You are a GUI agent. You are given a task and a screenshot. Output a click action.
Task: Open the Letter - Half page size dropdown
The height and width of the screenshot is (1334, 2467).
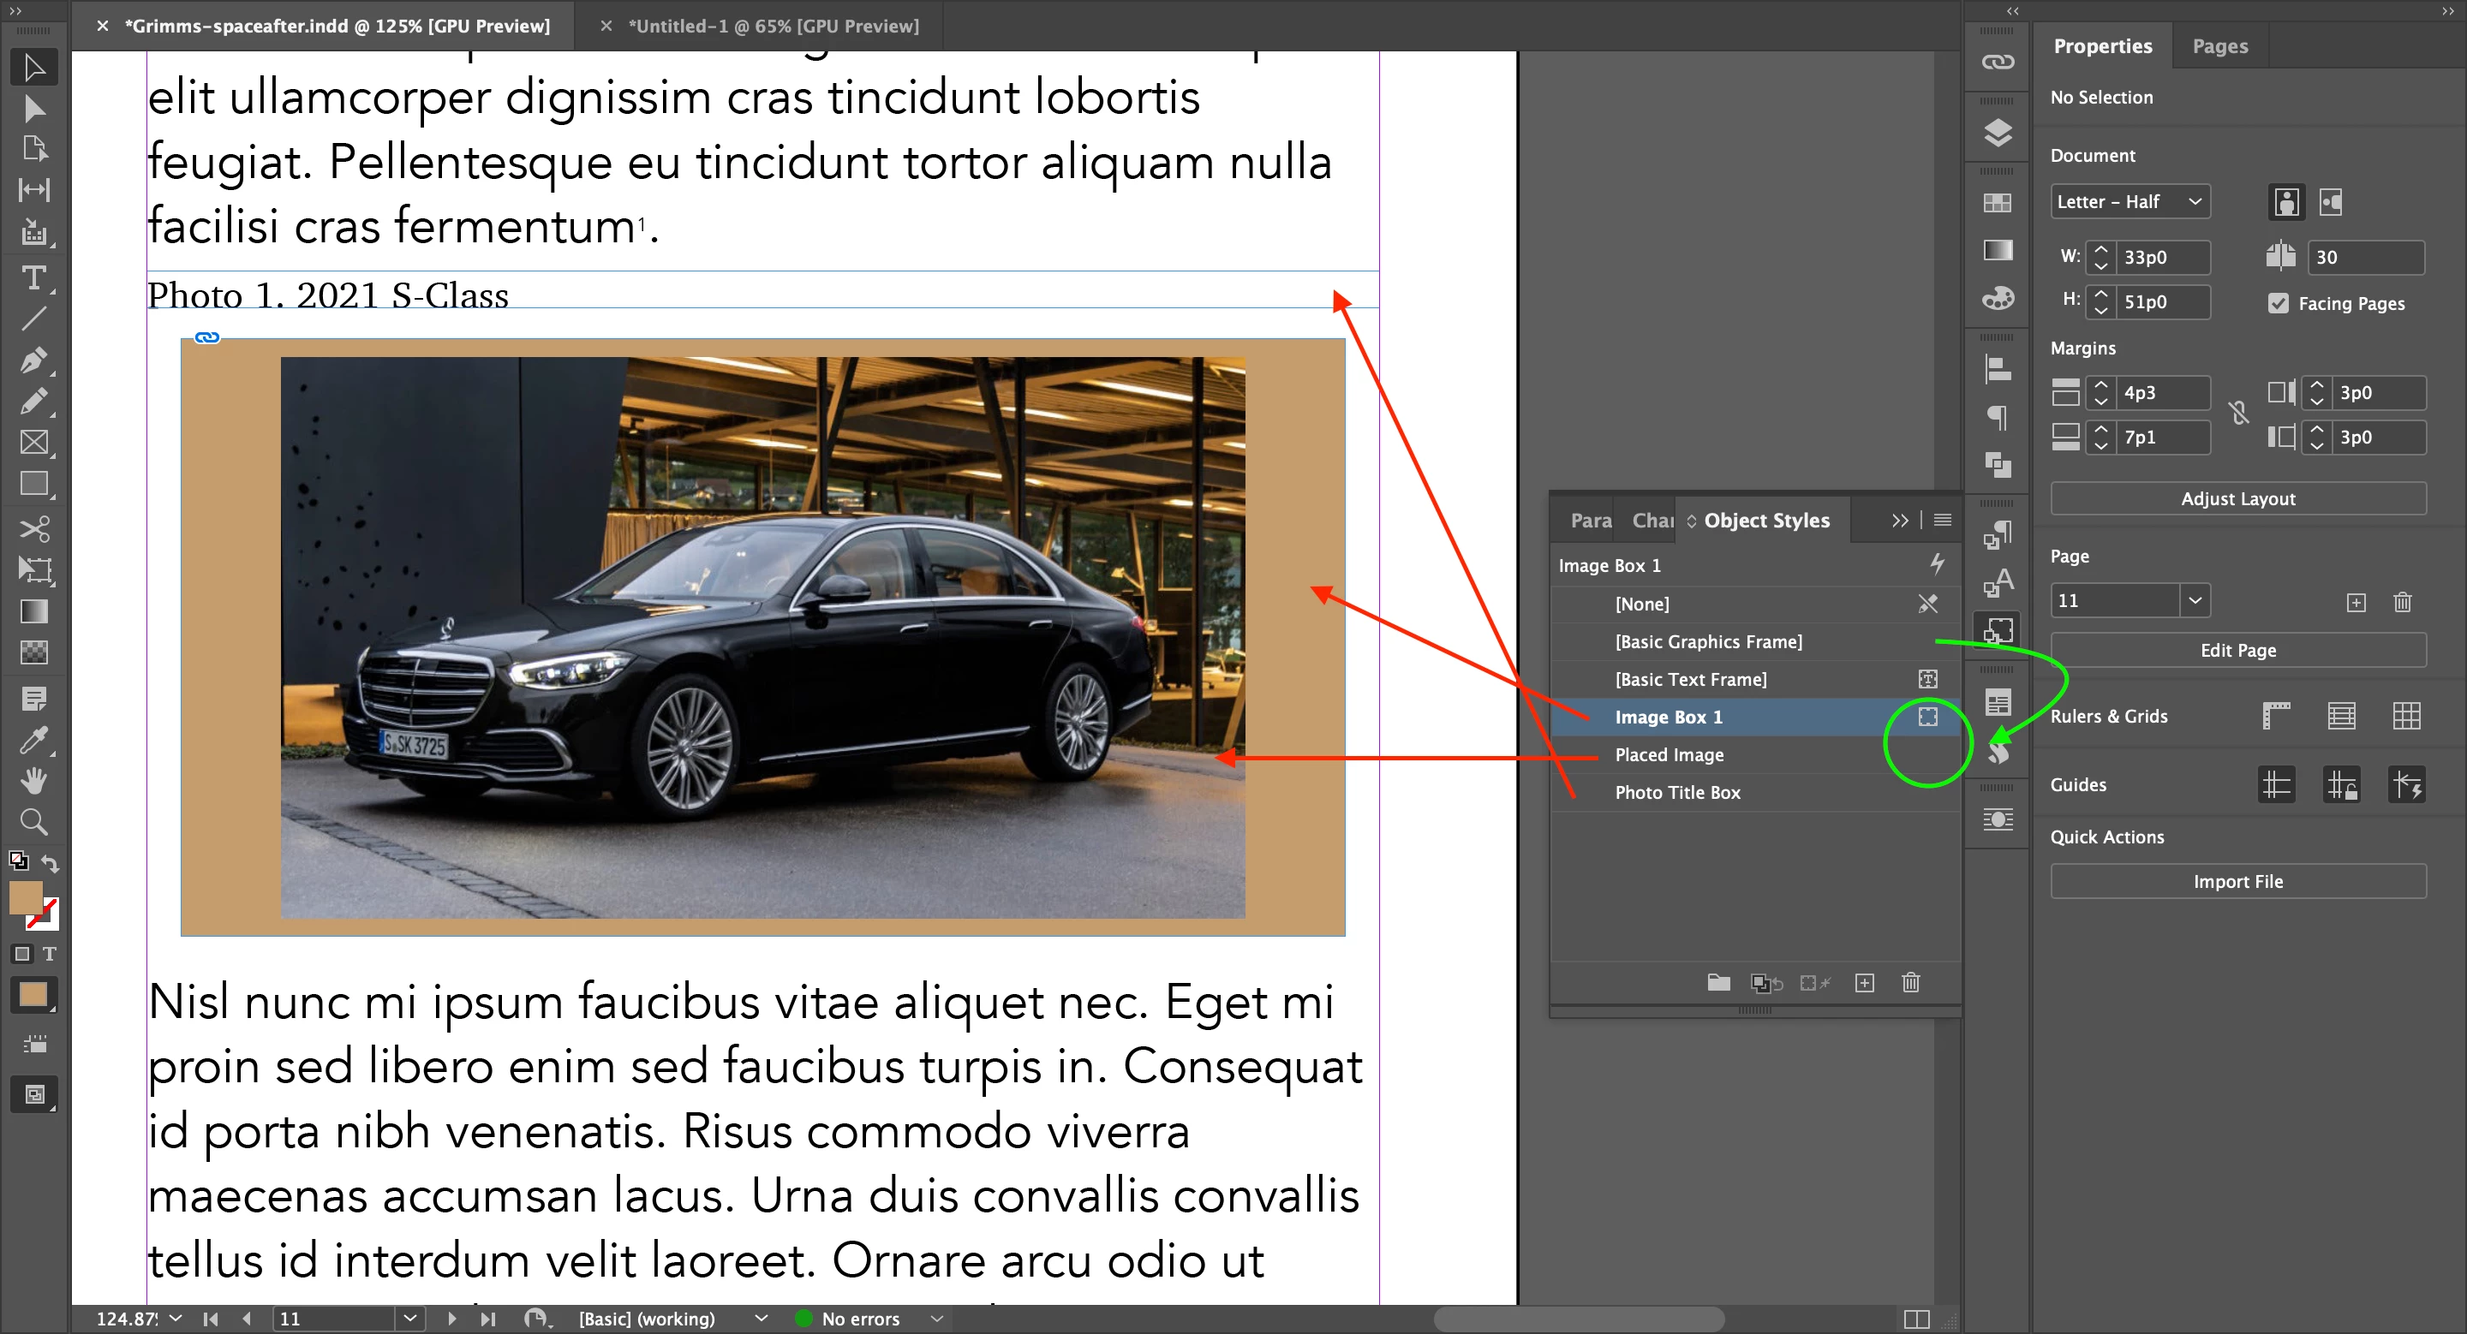pos(2129,202)
